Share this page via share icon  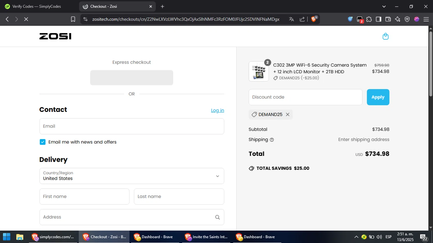(x=302, y=19)
